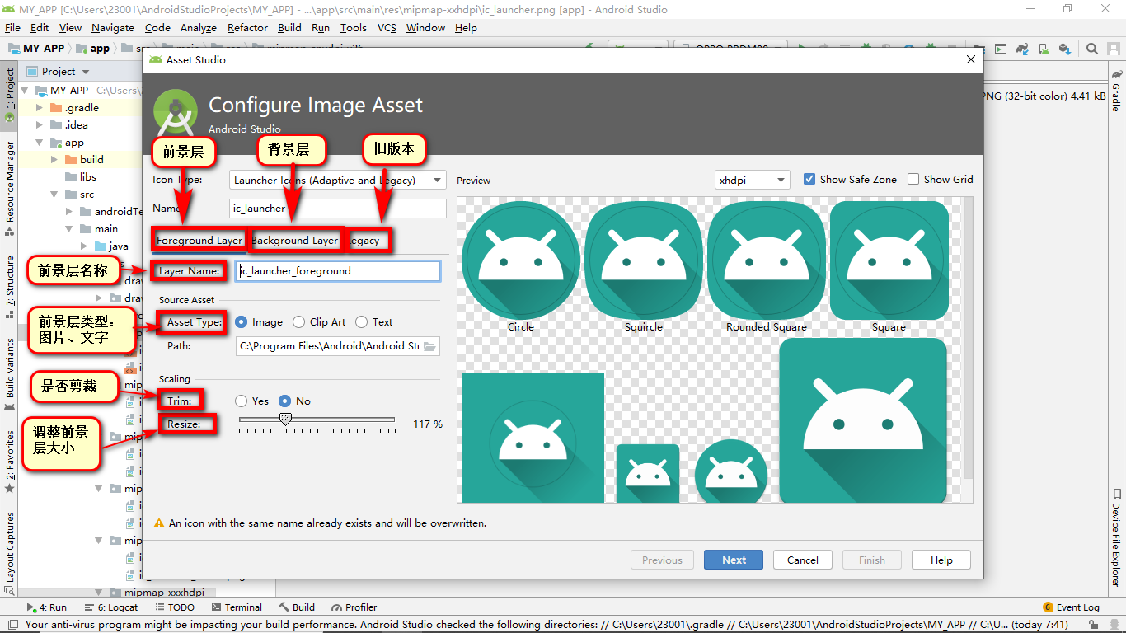The width and height of the screenshot is (1126, 633).
Task: Click the Path text field
Action: coord(328,346)
